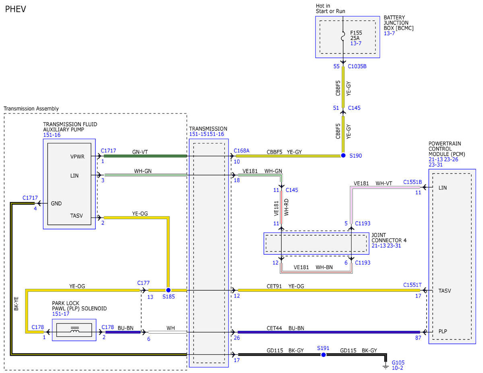The image size is (483, 373).
Task: Click the S191 splice dot
Action: click(x=323, y=355)
